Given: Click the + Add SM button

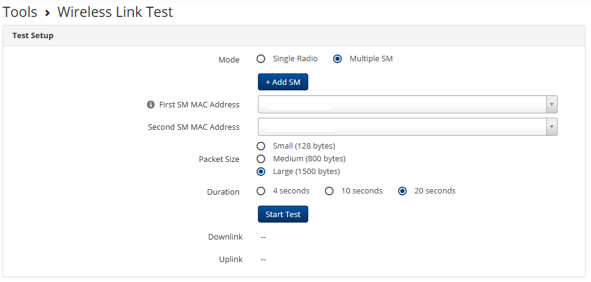Looking at the screenshot, I should 283,82.
